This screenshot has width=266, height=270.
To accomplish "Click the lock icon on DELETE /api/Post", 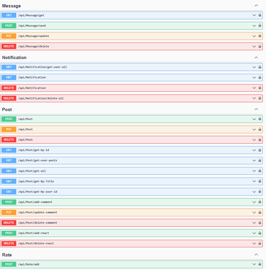I will (259, 139).
